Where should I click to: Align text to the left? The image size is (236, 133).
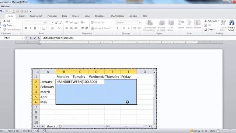point(67,28)
